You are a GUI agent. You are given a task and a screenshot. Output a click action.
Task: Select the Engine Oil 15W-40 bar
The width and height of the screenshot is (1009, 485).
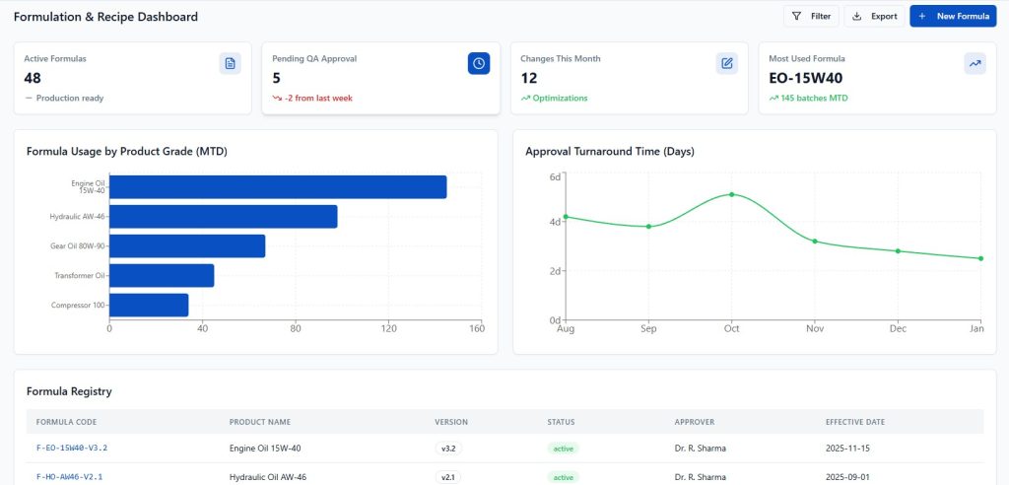tap(277, 187)
